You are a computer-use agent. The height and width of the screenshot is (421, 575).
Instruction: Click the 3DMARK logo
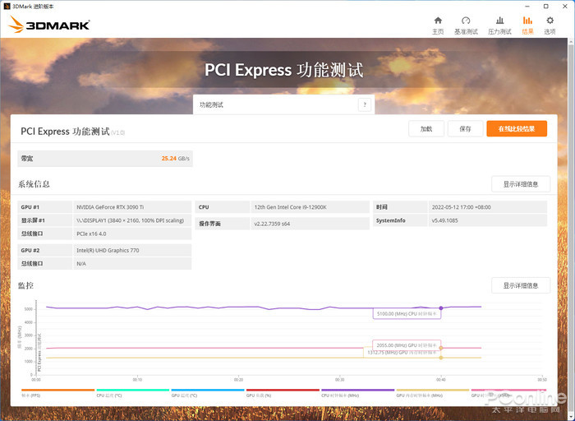(48, 24)
